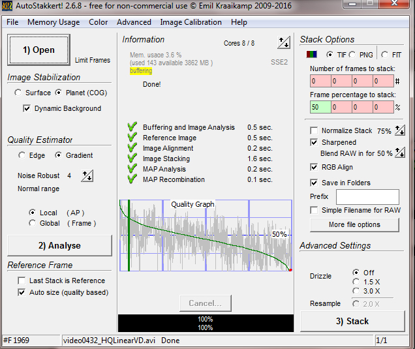Click the Cores up/down arrow icon
Image resolution: width=415 pixels, height=349 pixels.
pos(283,43)
